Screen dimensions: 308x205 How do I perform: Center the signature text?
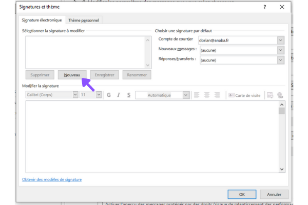click(207, 95)
